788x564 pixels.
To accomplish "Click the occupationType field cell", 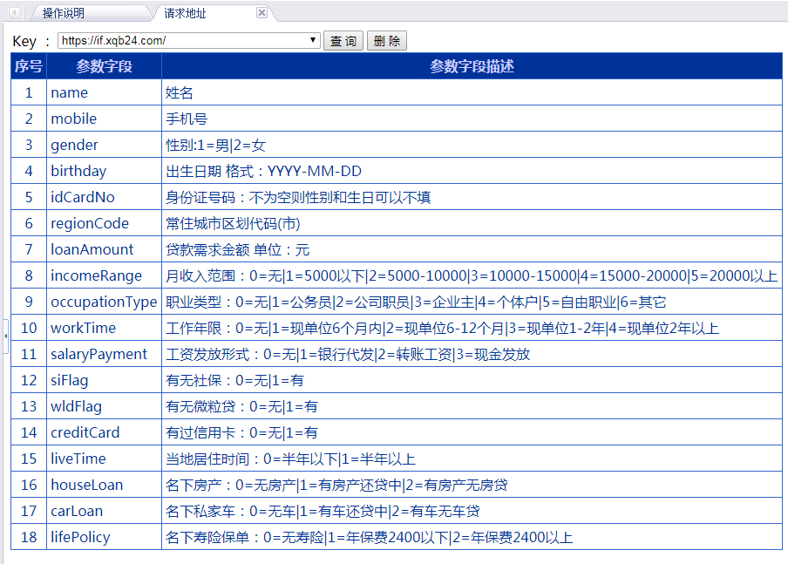I will tap(104, 302).
